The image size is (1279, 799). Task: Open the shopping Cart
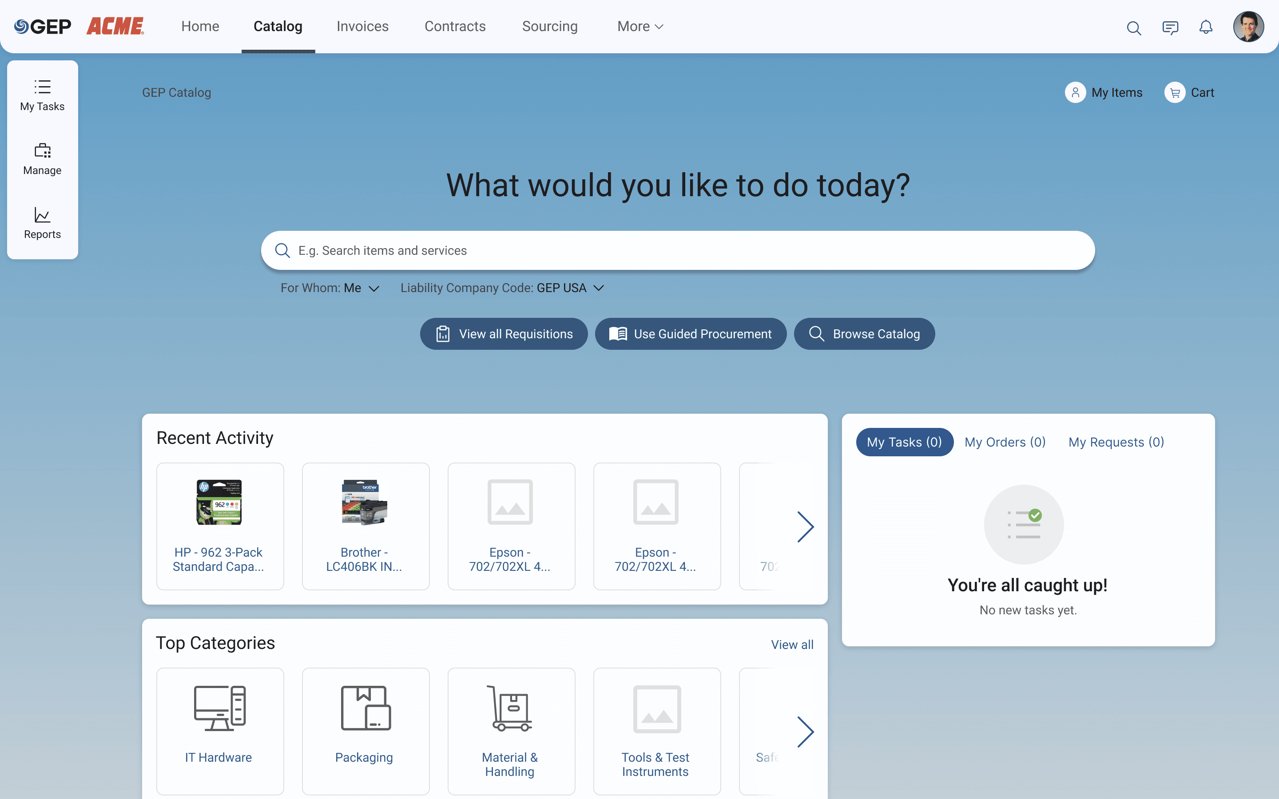1190,92
